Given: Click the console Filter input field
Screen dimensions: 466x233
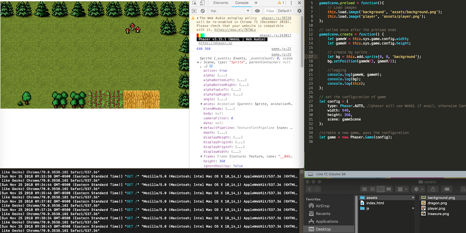Looking at the screenshot, I should (x=270, y=11).
